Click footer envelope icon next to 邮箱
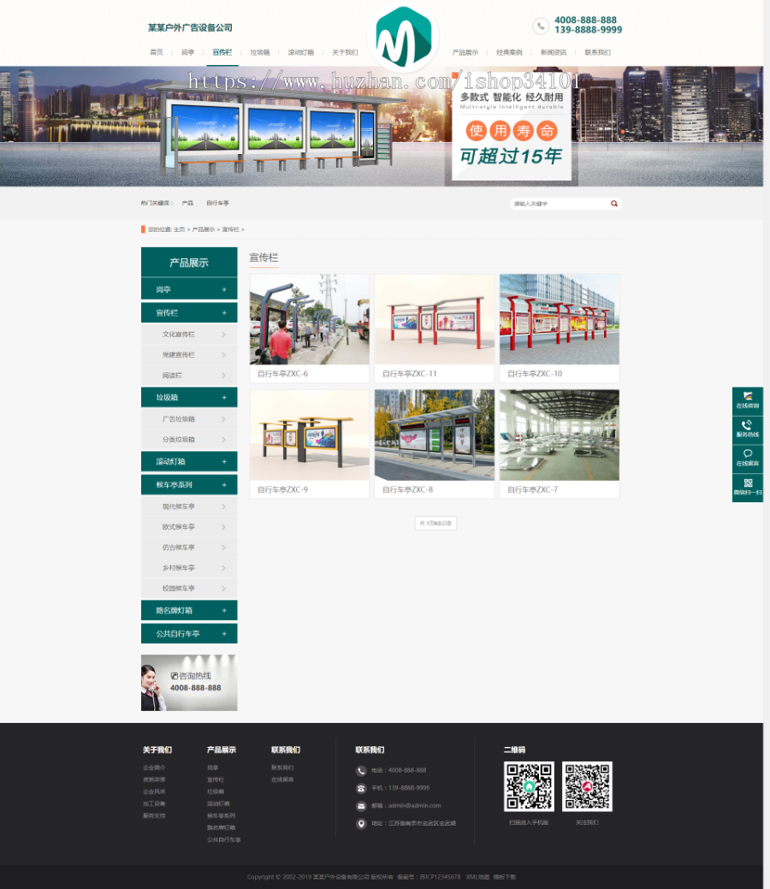The width and height of the screenshot is (770, 889). [x=361, y=806]
